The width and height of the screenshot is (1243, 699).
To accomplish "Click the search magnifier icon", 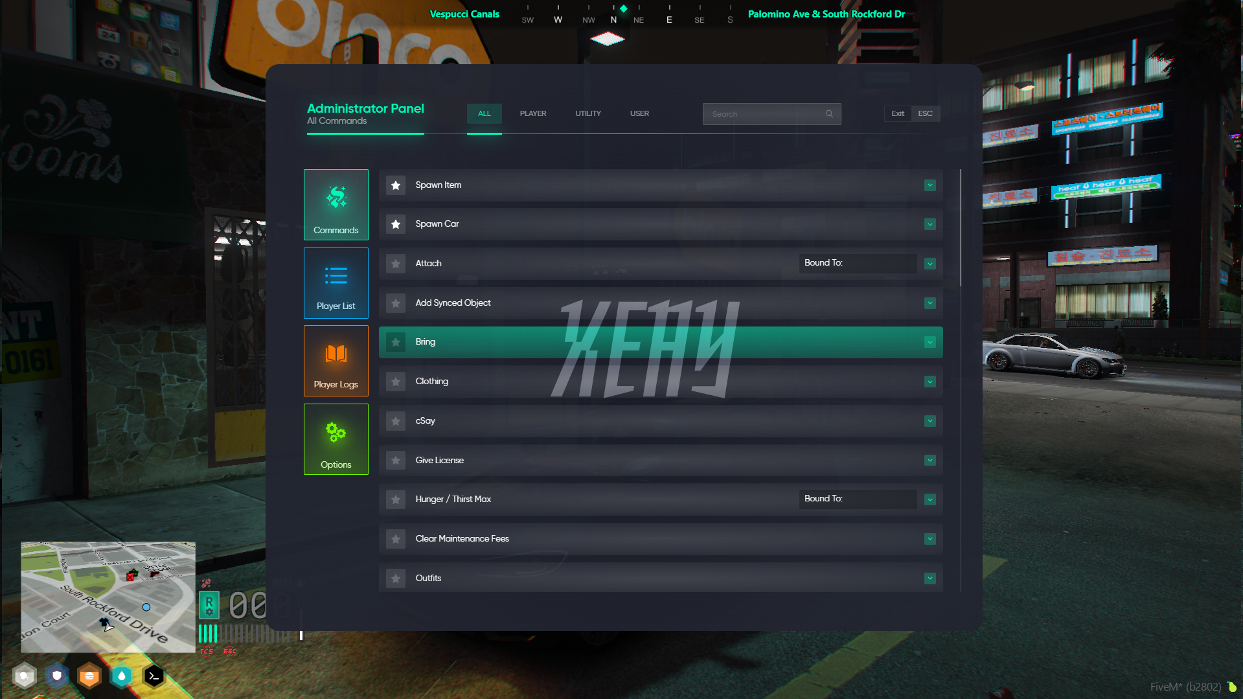I will pos(829,114).
